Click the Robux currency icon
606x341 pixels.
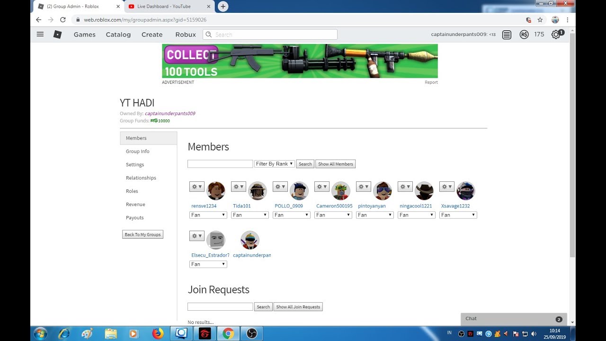pos(524,35)
